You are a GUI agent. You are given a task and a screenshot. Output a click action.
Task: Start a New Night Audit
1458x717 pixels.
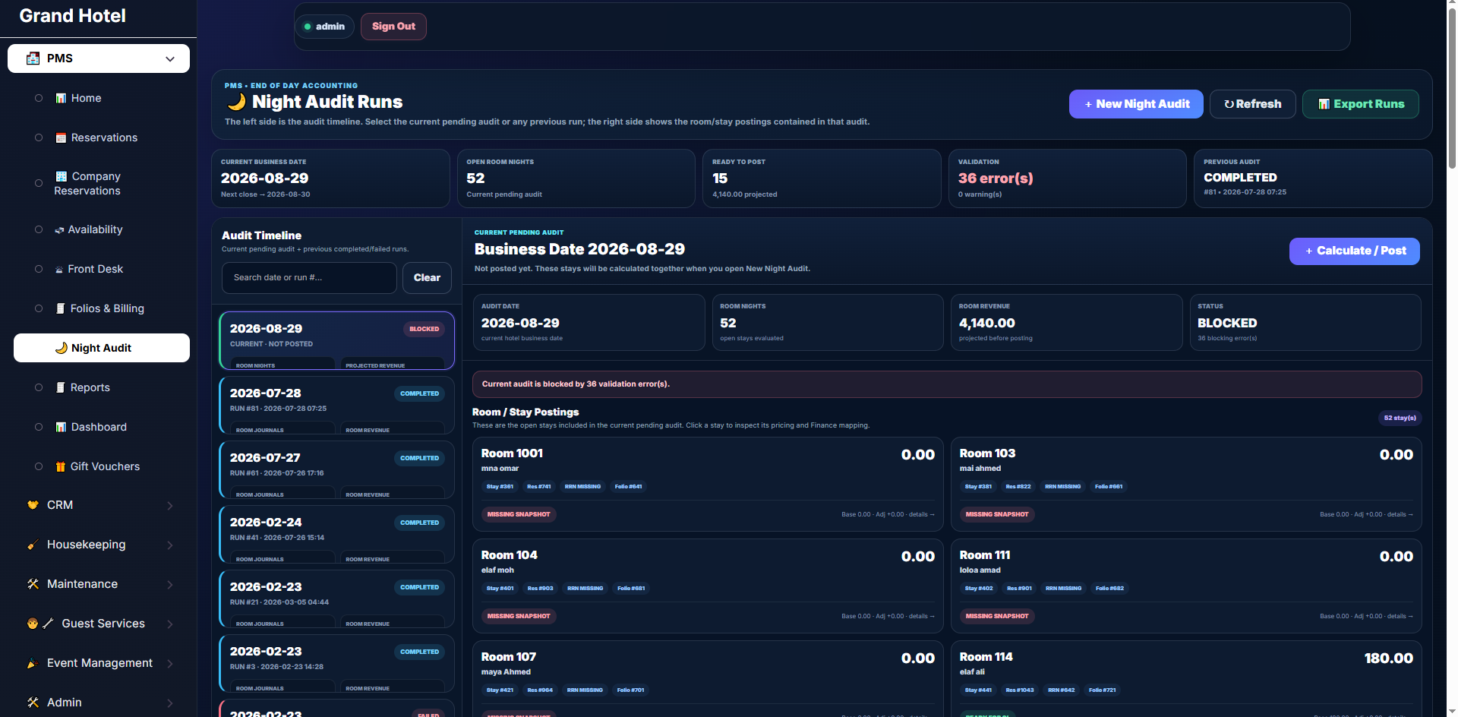[1136, 104]
